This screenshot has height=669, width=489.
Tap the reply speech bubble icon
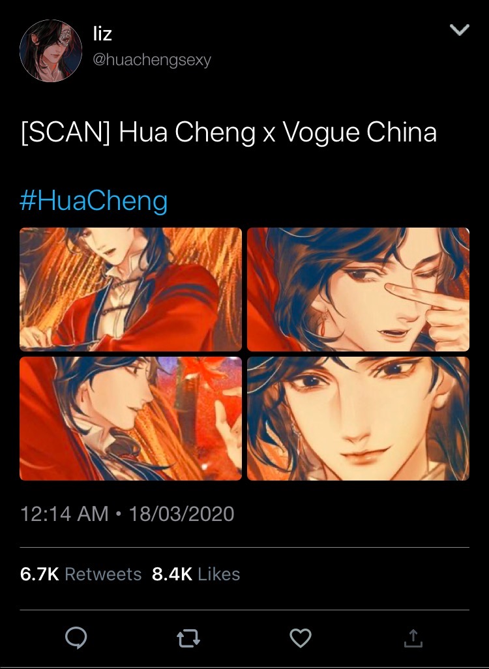click(x=76, y=638)
